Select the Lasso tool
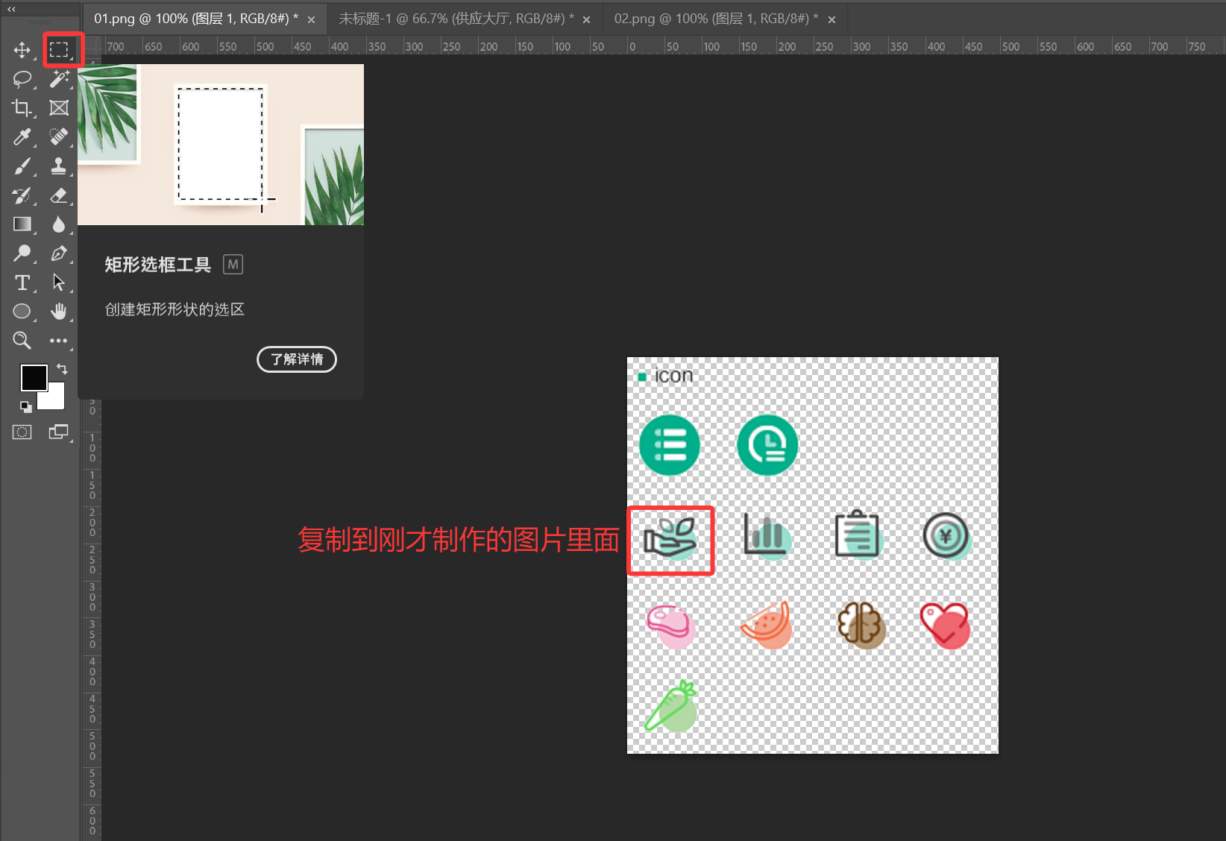 [x=22, y=79]
